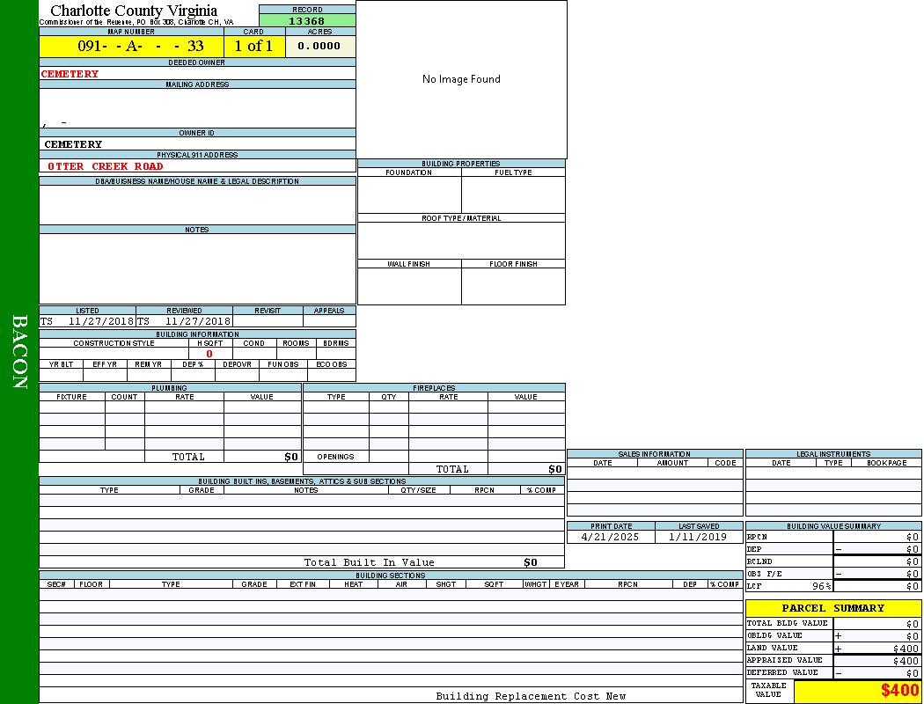Viewport: 924px width, 704px height.
Task: Click the Foundation field box
Action: [409, 194]
